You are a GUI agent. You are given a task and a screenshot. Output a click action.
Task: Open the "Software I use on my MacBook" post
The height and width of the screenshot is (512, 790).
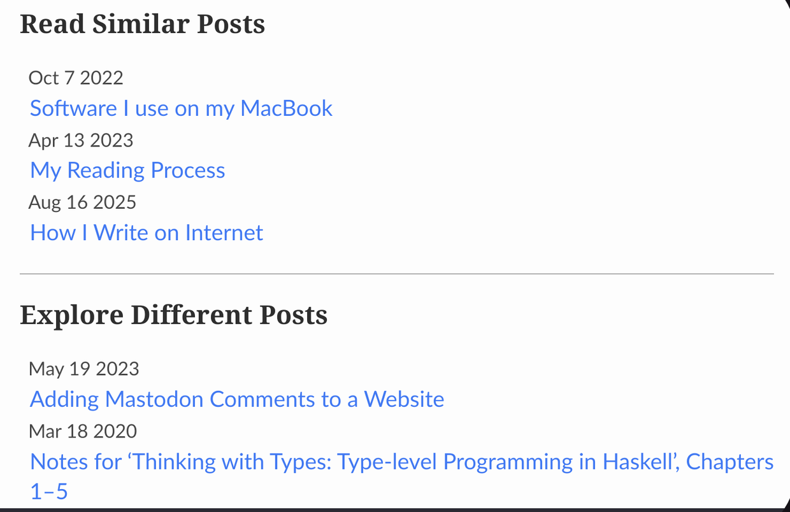(181, 108)
